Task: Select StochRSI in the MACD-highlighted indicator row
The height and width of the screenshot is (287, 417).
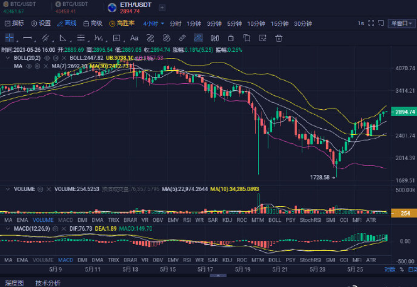Action: coord(311,260)
